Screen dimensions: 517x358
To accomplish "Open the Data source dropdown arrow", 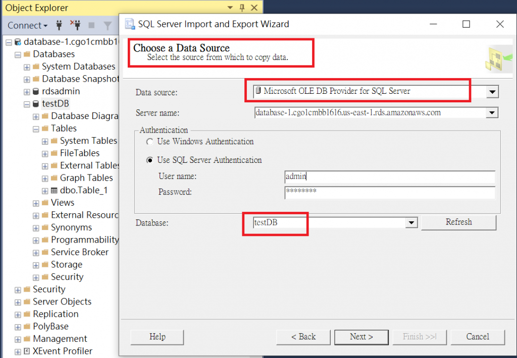I will [x=492, y=92].
